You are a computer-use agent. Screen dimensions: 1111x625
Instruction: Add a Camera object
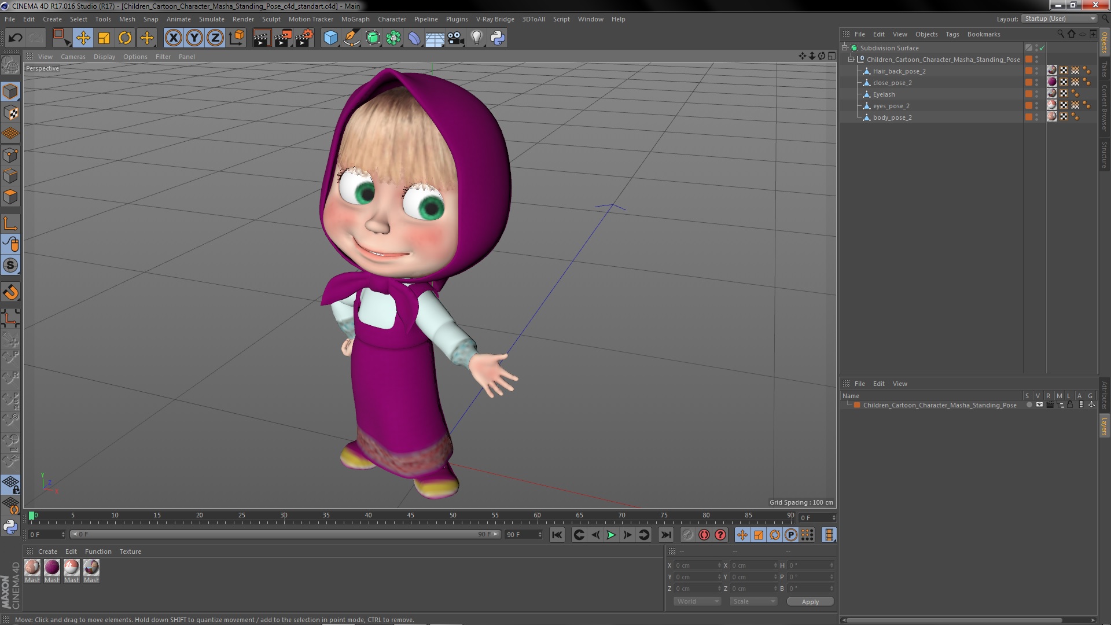(455, 38)
